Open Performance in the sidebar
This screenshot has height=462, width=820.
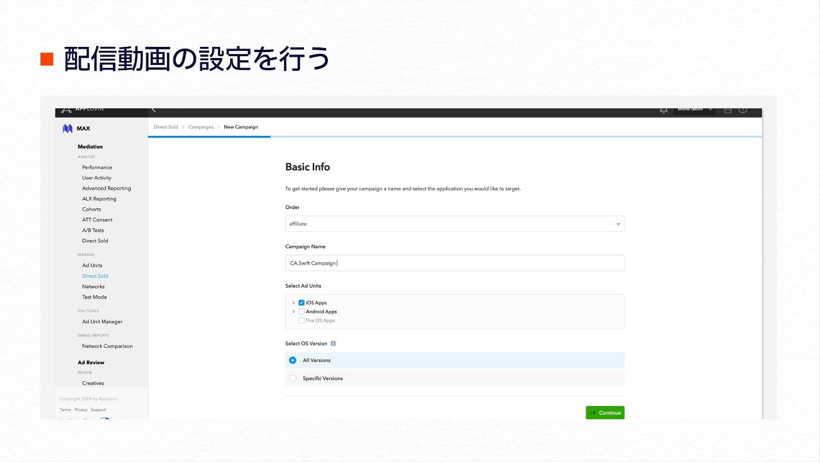[97, 167]
